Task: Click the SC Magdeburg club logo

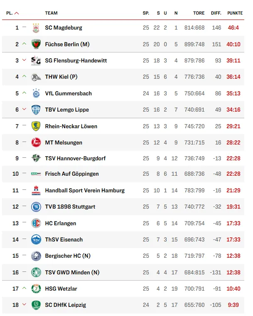Action: [x=36, y=28]
